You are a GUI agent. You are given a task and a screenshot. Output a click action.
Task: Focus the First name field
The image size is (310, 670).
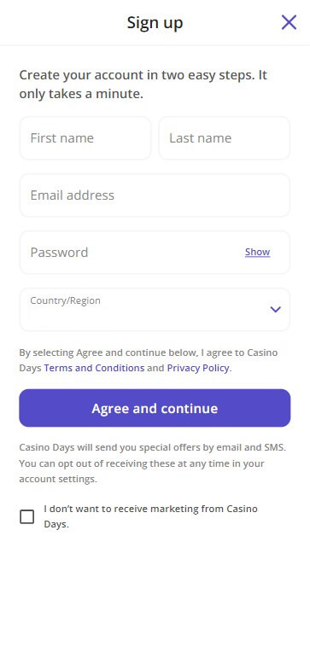tap(85, 138)
